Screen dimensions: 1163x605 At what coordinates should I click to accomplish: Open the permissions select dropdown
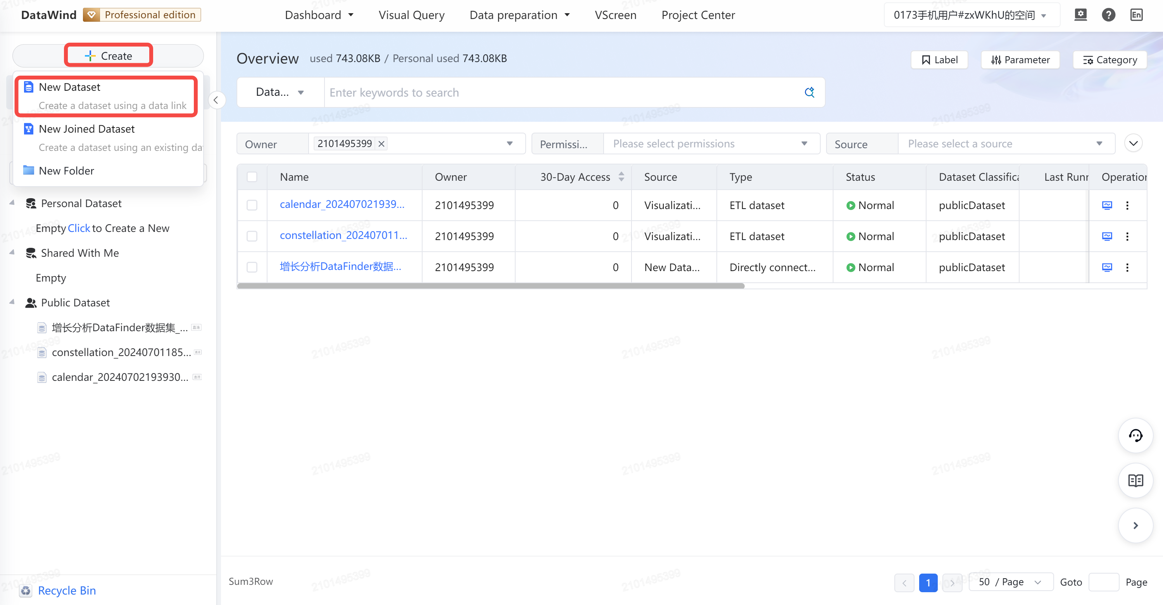click(711, 143)
